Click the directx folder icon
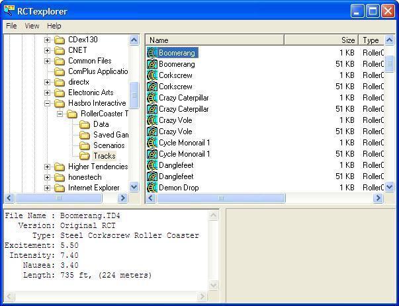 click(x=60, y=82)
